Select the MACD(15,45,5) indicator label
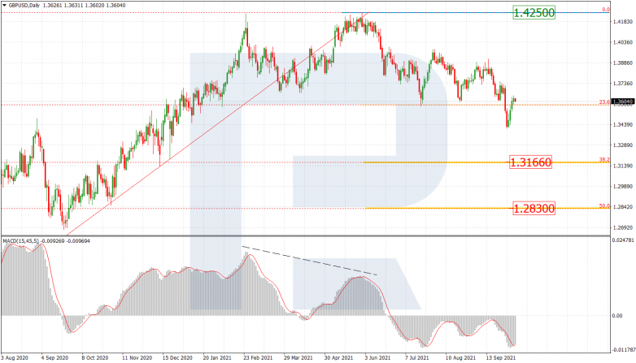 pyautogui.click(x=20, y=241)
